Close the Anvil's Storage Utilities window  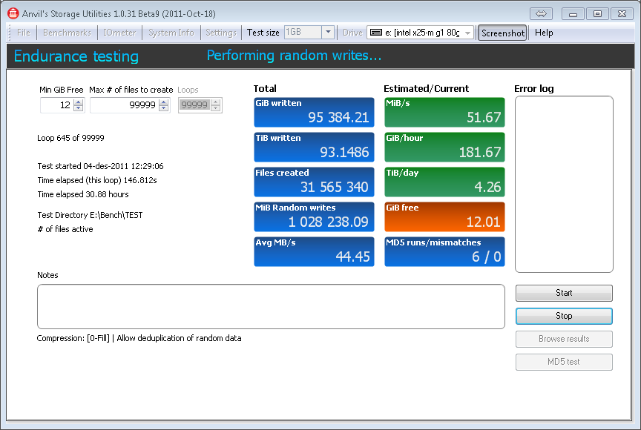tap(622, 14)
